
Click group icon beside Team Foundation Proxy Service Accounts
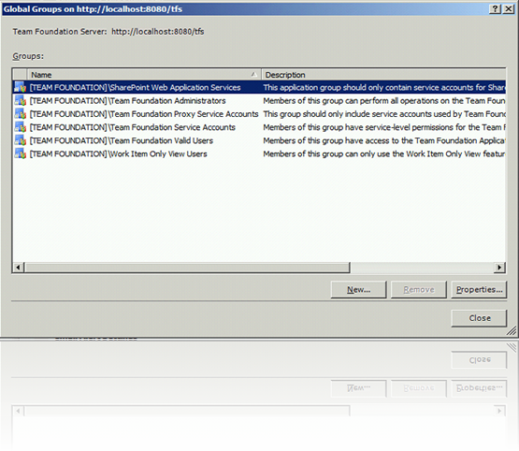click(x=21, y=114)
